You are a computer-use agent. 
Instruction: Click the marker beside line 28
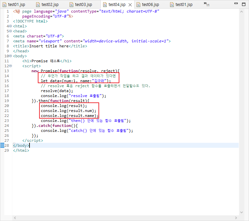[x=2, y=145]
